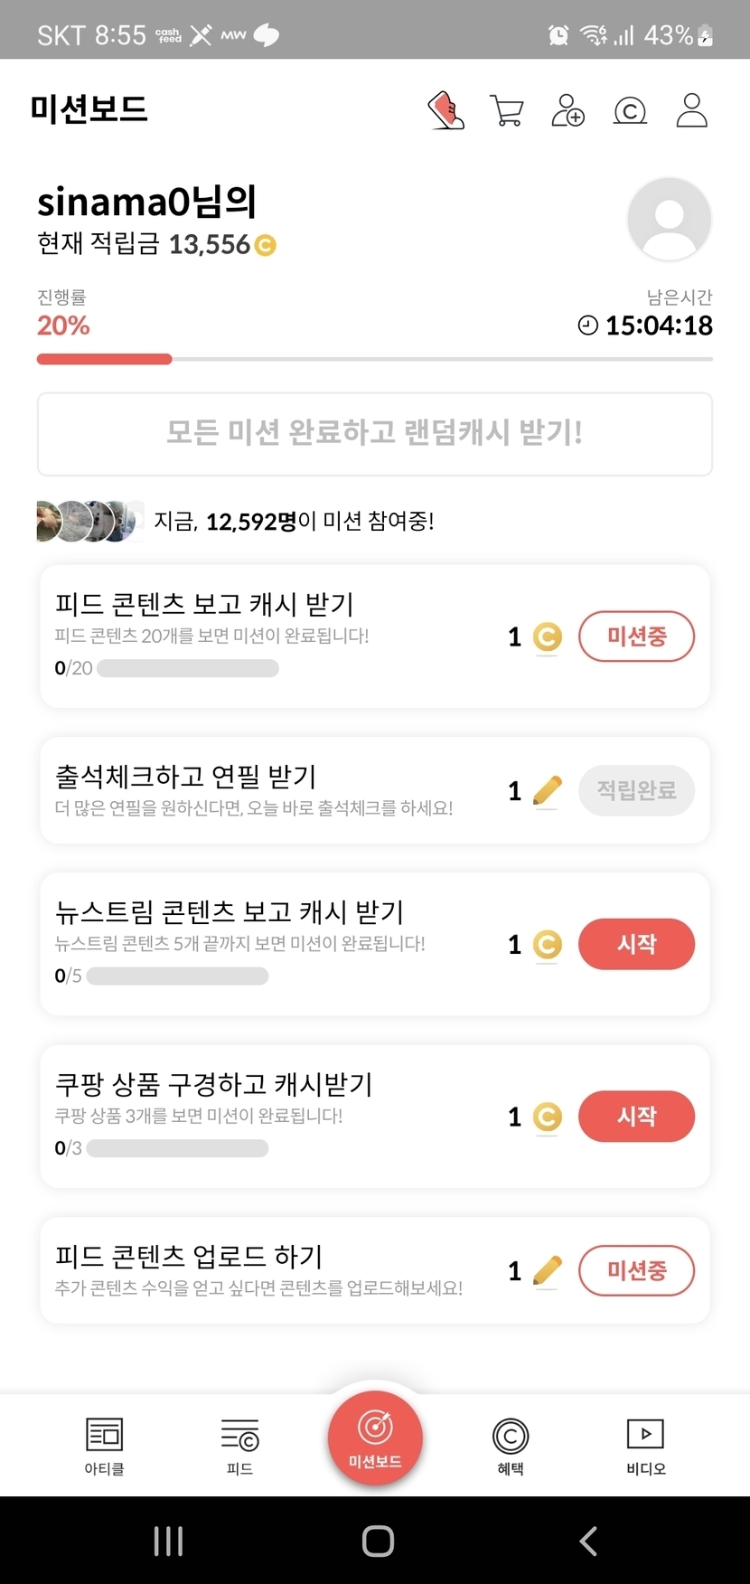Image resolution: width=750 pixels, height=1584 pixels.
Task: Switch to the 아티클 tab
Action: click(105, 1445)
